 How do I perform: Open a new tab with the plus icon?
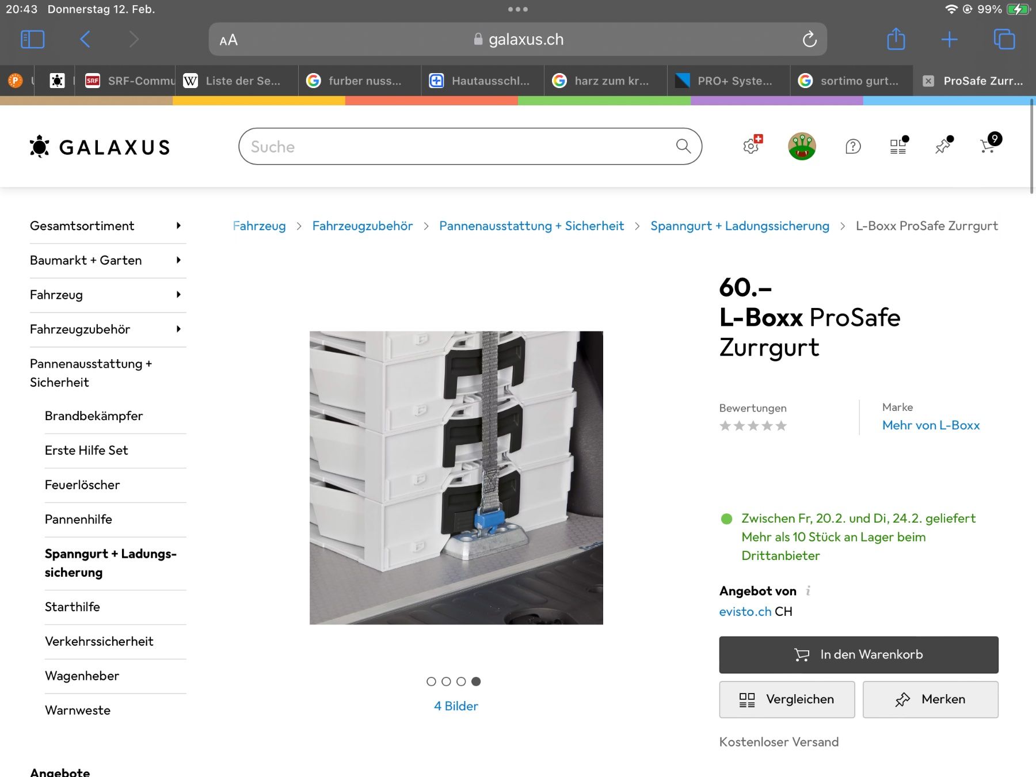[x=949, y=39]
